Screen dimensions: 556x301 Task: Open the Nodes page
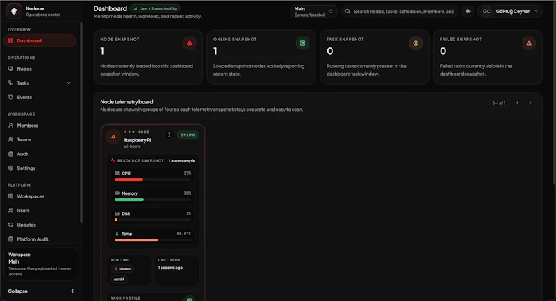(x=40, y=69)
